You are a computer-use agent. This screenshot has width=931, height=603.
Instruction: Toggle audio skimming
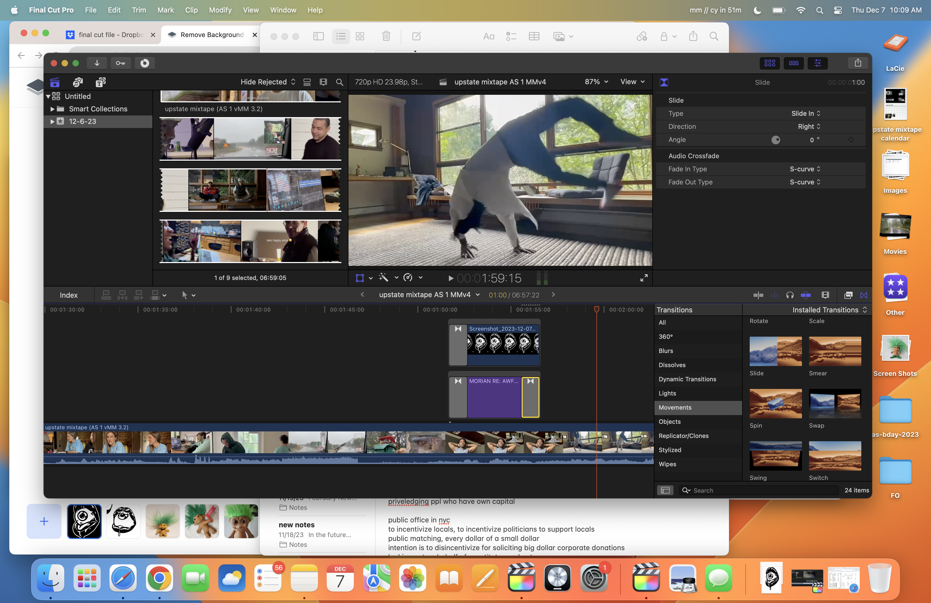click(x=774, y=295)
